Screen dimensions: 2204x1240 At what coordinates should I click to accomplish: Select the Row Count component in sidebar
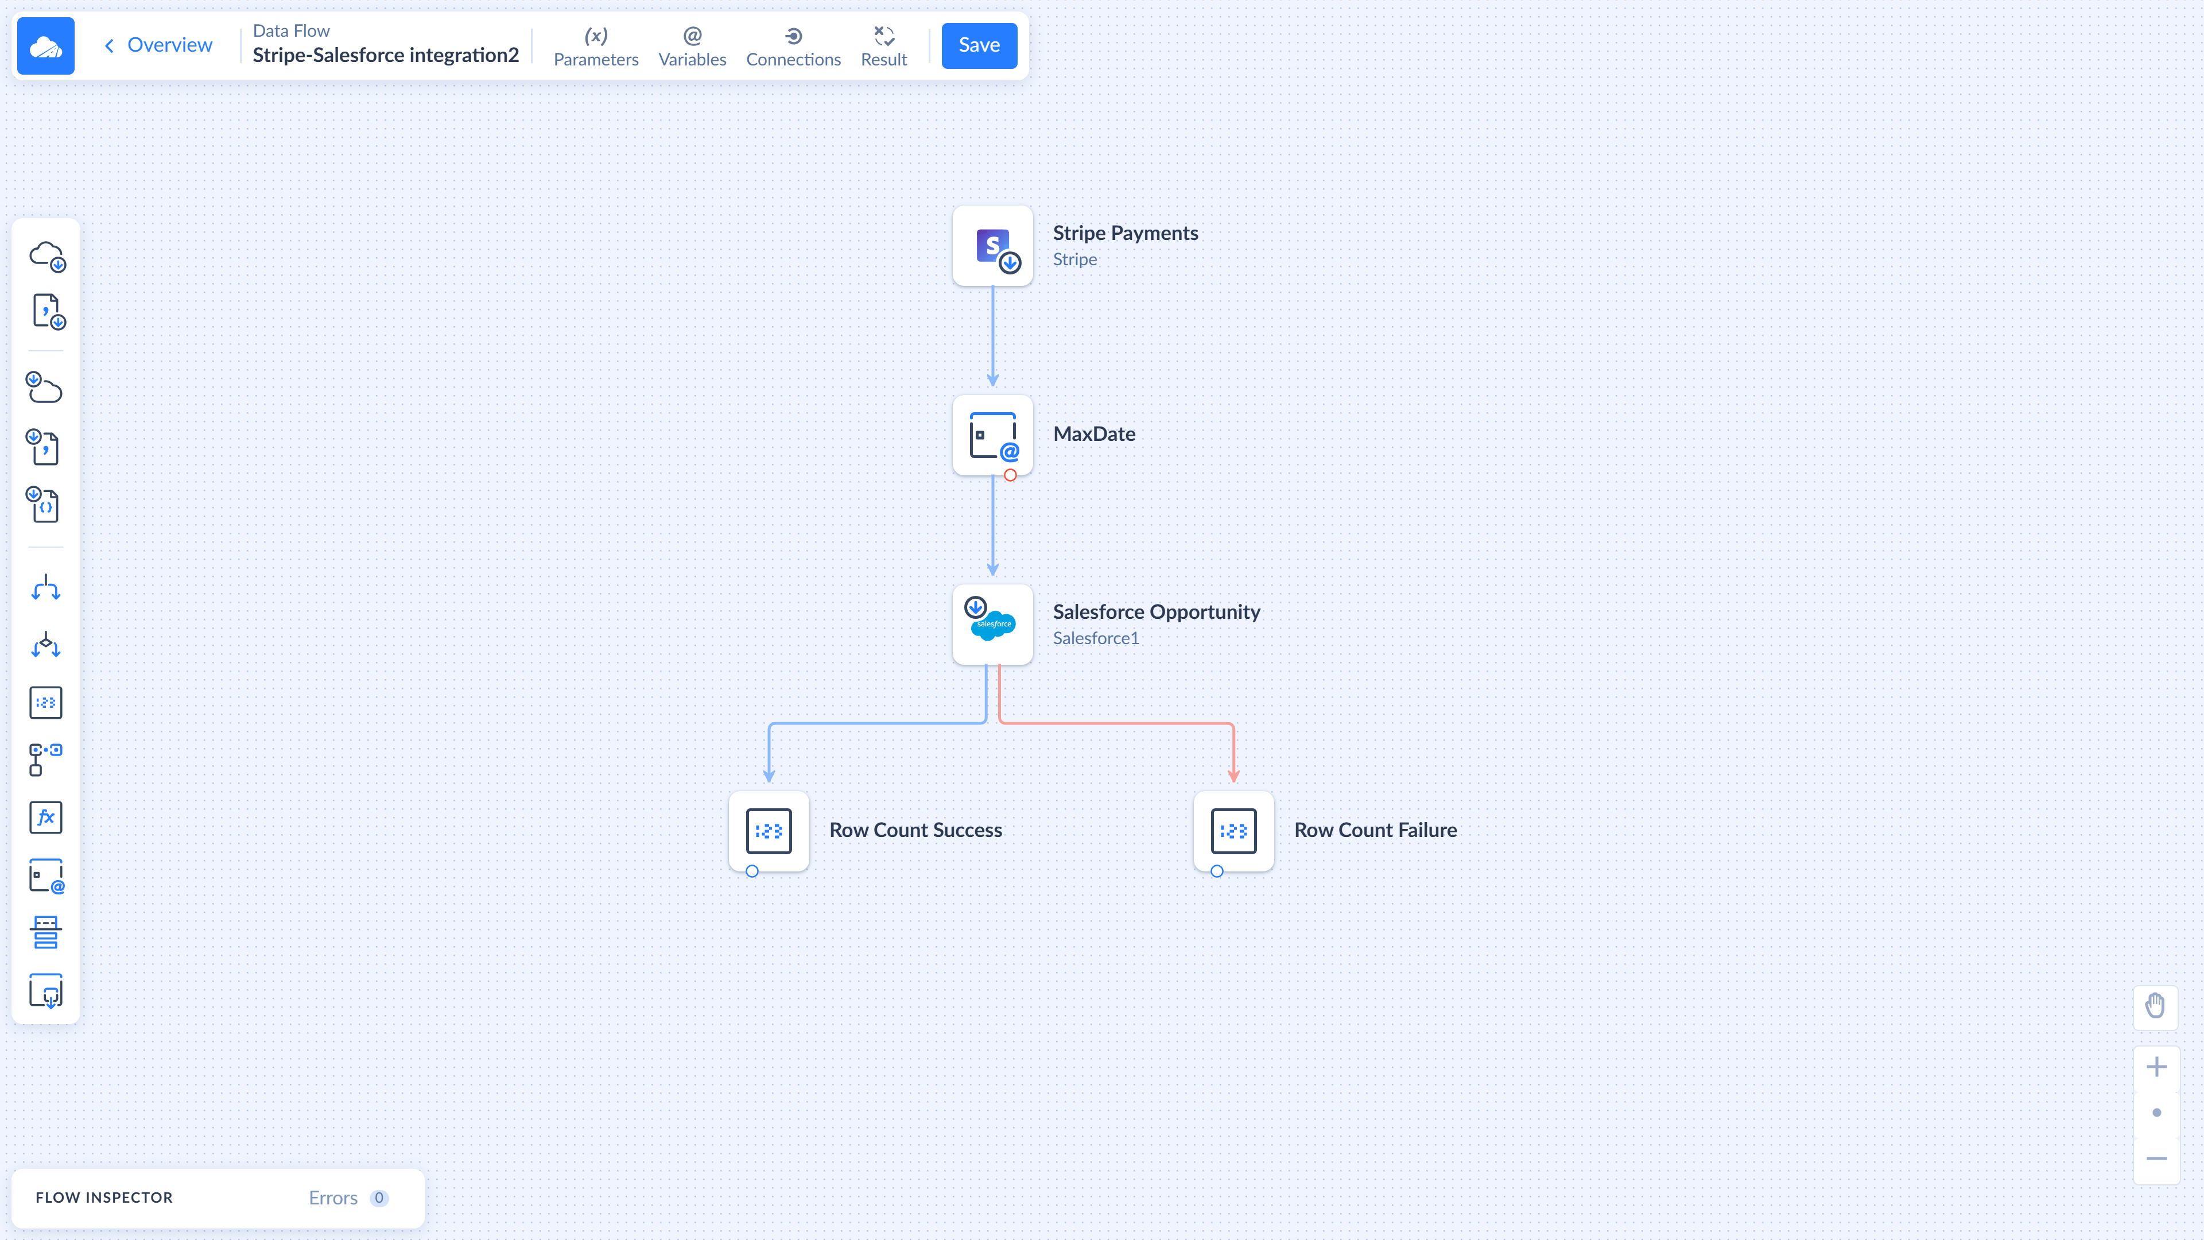click(45, 703)
